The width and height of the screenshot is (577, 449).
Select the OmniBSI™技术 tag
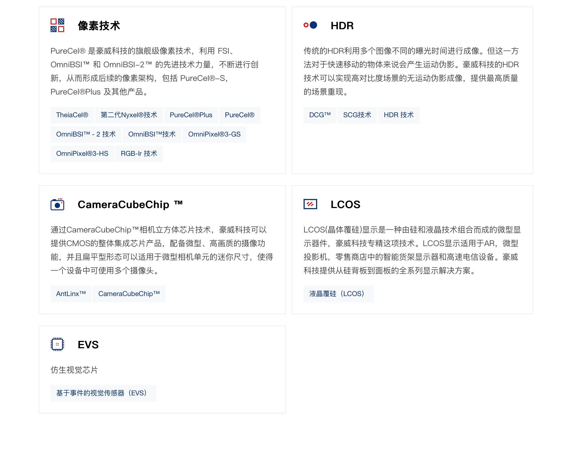point(152,134)
